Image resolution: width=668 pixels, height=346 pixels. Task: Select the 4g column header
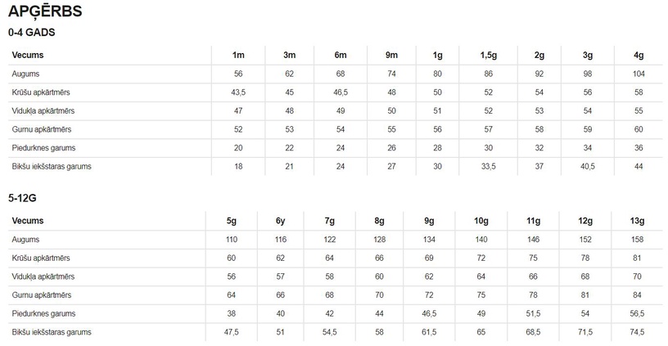pos(639,55)
